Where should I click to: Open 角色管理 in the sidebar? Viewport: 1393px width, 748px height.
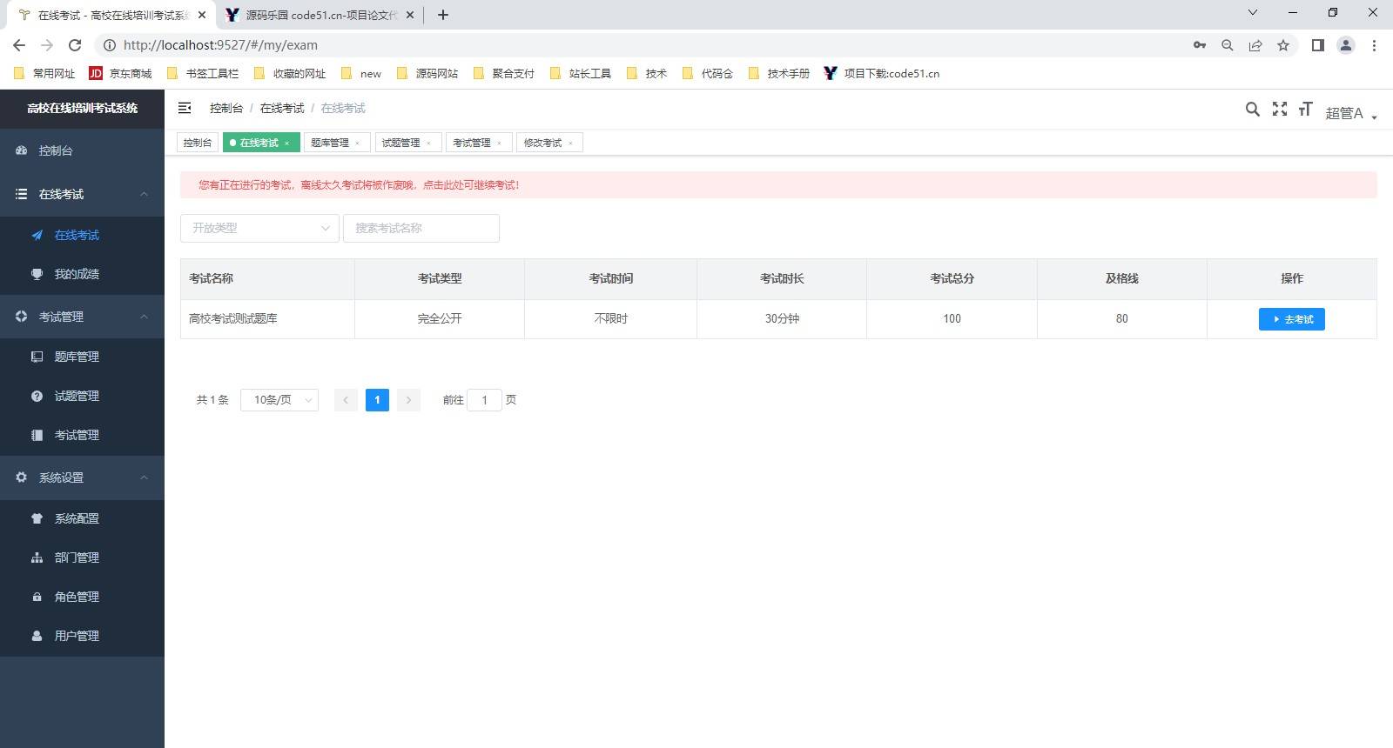click(82, 597)
